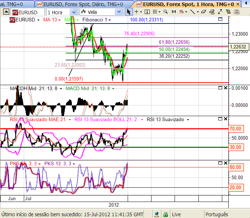Select the arrow pointer tool in toolbar
Image resolution: width=250 pixels, height=218 pixels.
click(x=129, y=12)
